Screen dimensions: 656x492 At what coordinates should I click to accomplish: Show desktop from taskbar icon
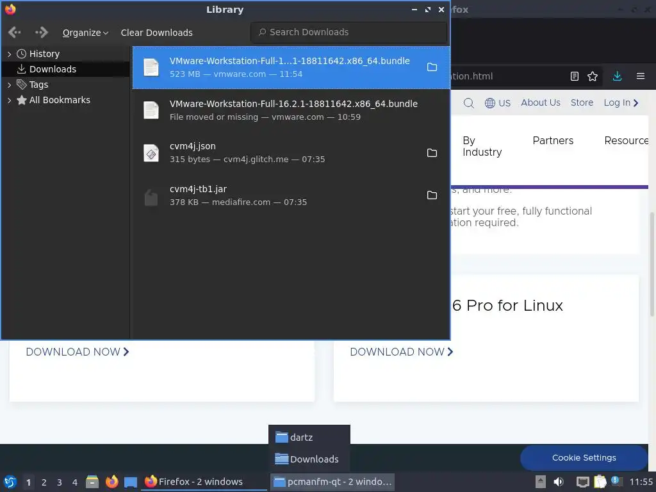click(x=131, y=482)
